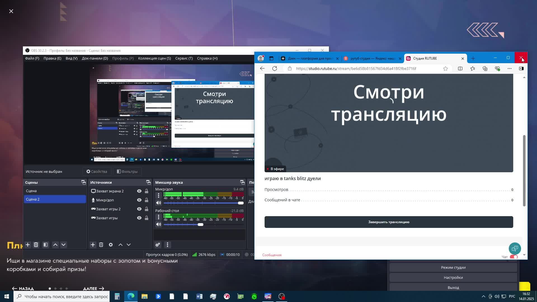Undock the Источники panel
537x302 pixels.
(x=148, y=182)
